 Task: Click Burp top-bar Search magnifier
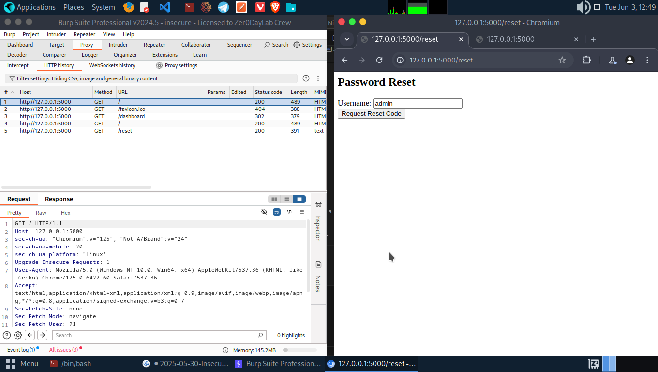coord(276,45)
